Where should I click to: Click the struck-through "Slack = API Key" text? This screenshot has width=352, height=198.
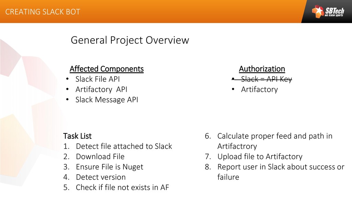(x=266, y=79)
